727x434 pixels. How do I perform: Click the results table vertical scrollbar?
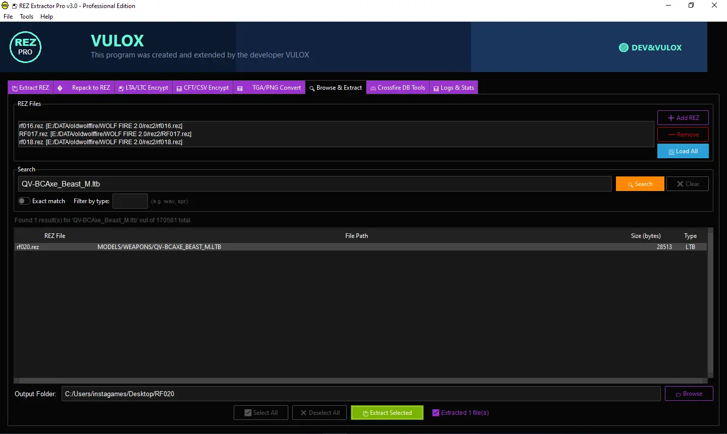pos(711,302)
